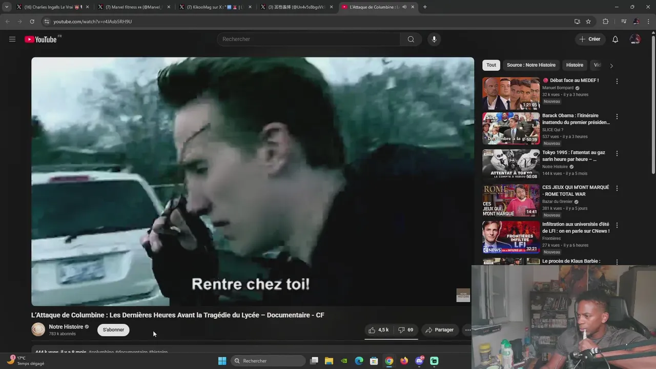Mute the Columbine tab via speaker icon
The width and height of the screenshot is (656, 369).
pos(404,7)
